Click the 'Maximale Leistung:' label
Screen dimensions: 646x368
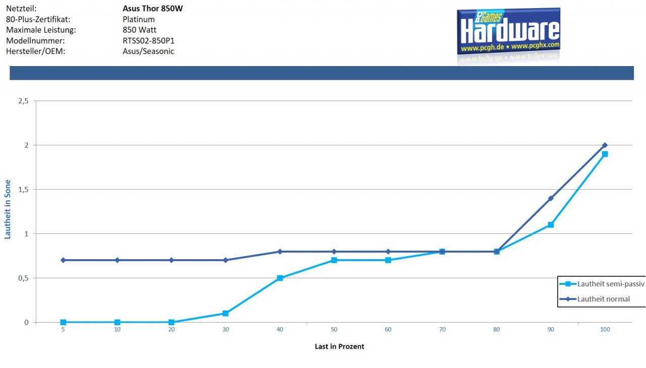[x=41, y=30]
